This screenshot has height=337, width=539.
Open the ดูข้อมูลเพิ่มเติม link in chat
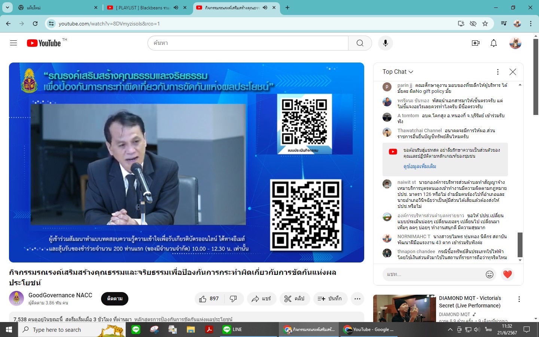coord(420,166)
